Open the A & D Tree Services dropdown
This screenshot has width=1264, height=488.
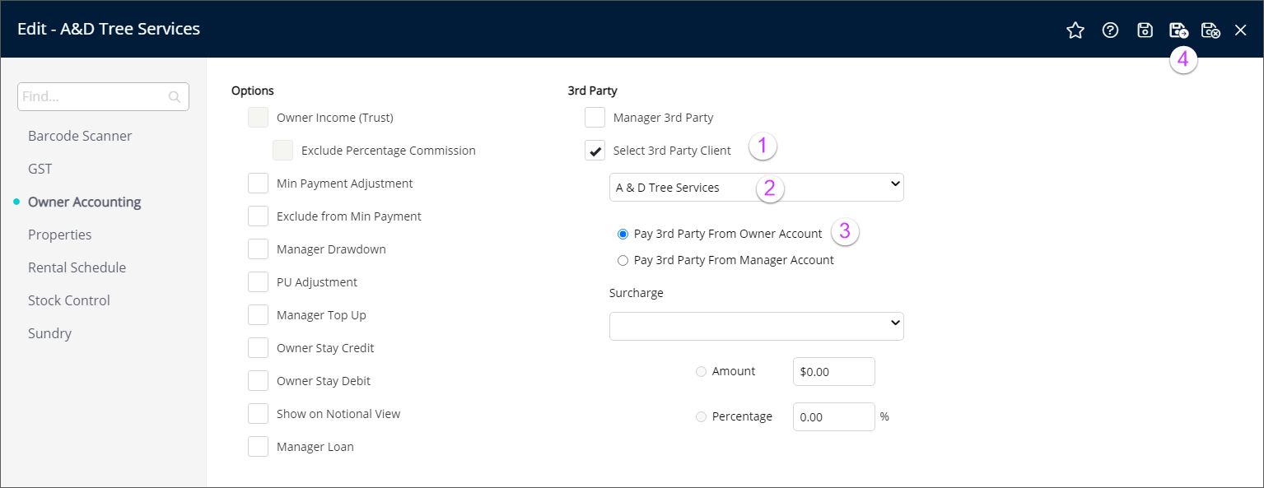point(756,187)
